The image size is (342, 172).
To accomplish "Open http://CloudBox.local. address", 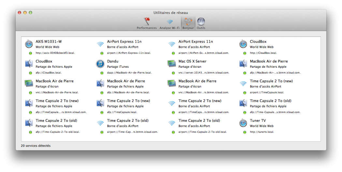I will [x=263, y=53].
